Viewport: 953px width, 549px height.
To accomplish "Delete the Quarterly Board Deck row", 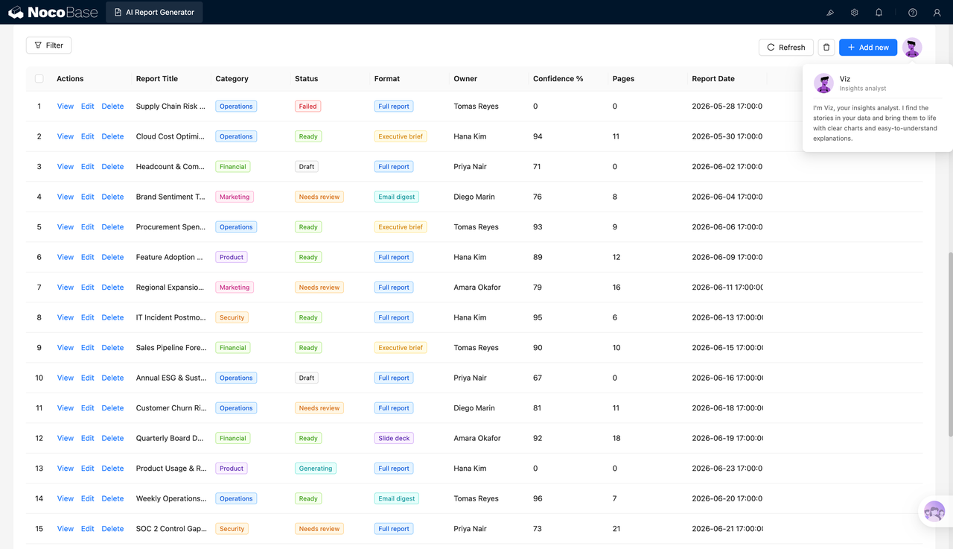I will (112, 438).
